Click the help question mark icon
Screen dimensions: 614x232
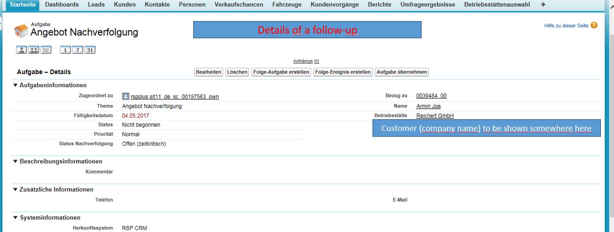pos(594,25)
